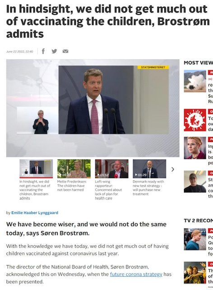213x290 pixels.
Task: Follow the 'future corona strategy' link
Action: click(x=136, y=274)
